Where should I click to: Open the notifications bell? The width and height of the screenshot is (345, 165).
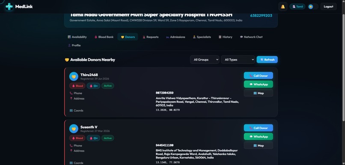(x=283, y=6)
